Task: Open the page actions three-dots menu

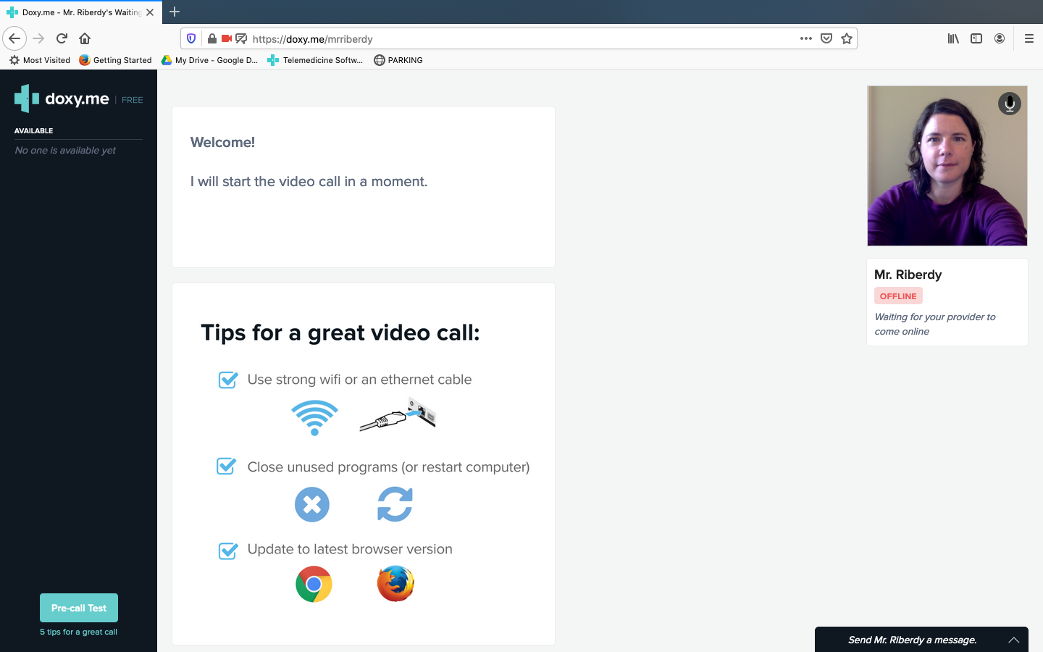Action: click(805, 38)
